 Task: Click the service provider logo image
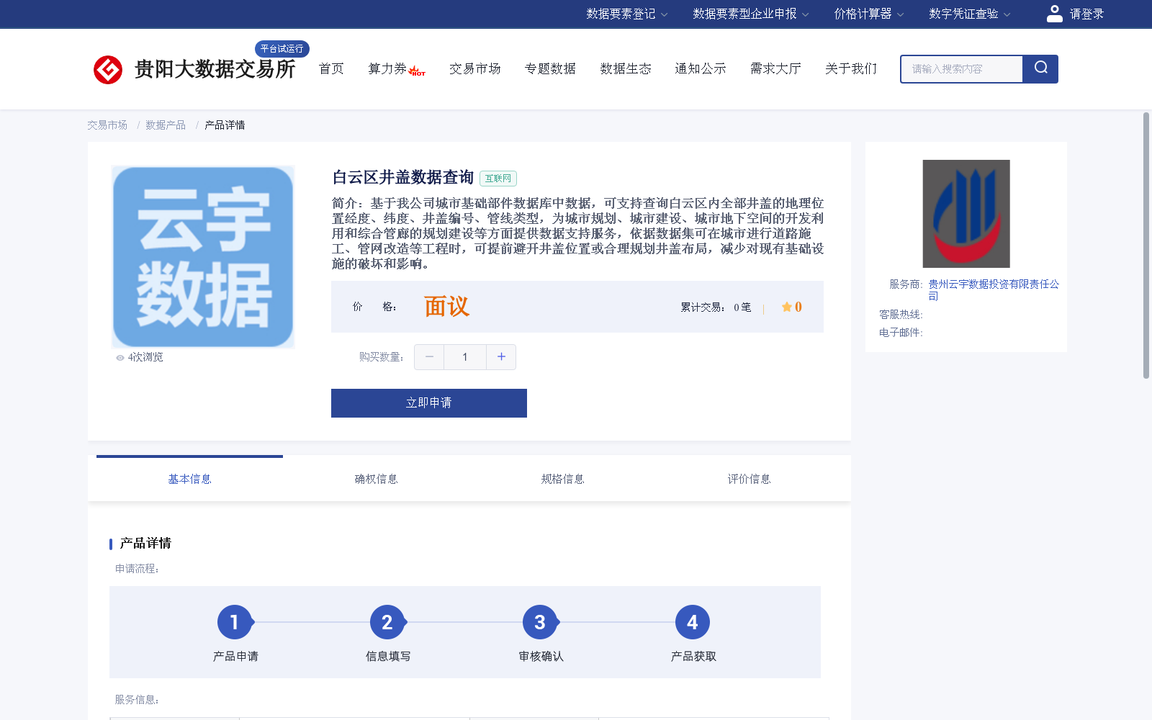point(966,214)
